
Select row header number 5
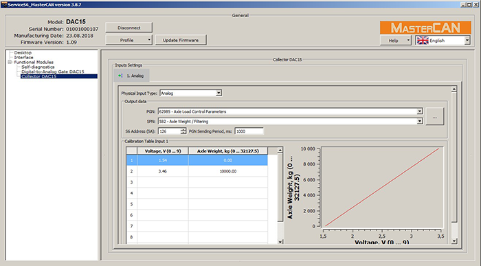pyautogui.click(x=132, y=204)
